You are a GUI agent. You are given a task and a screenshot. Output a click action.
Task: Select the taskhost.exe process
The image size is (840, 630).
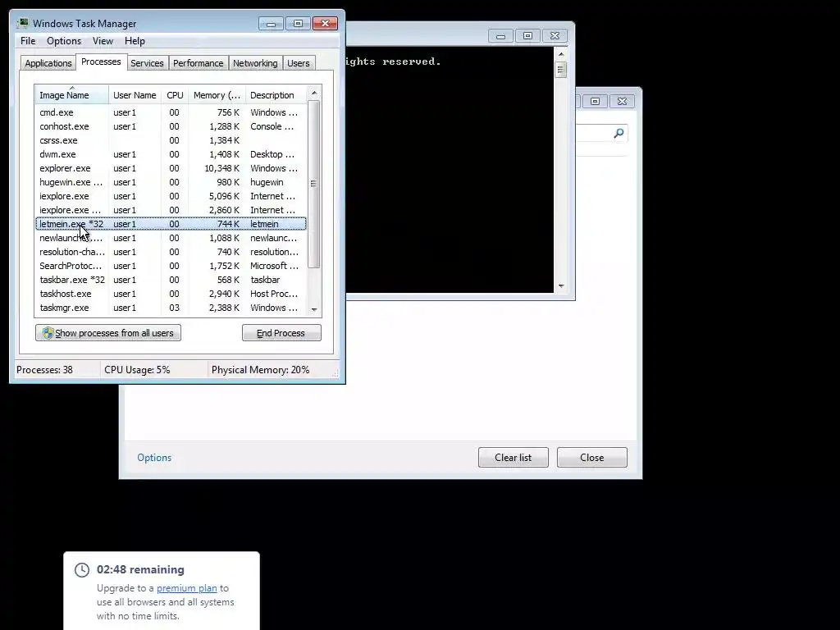click(171, 294)
